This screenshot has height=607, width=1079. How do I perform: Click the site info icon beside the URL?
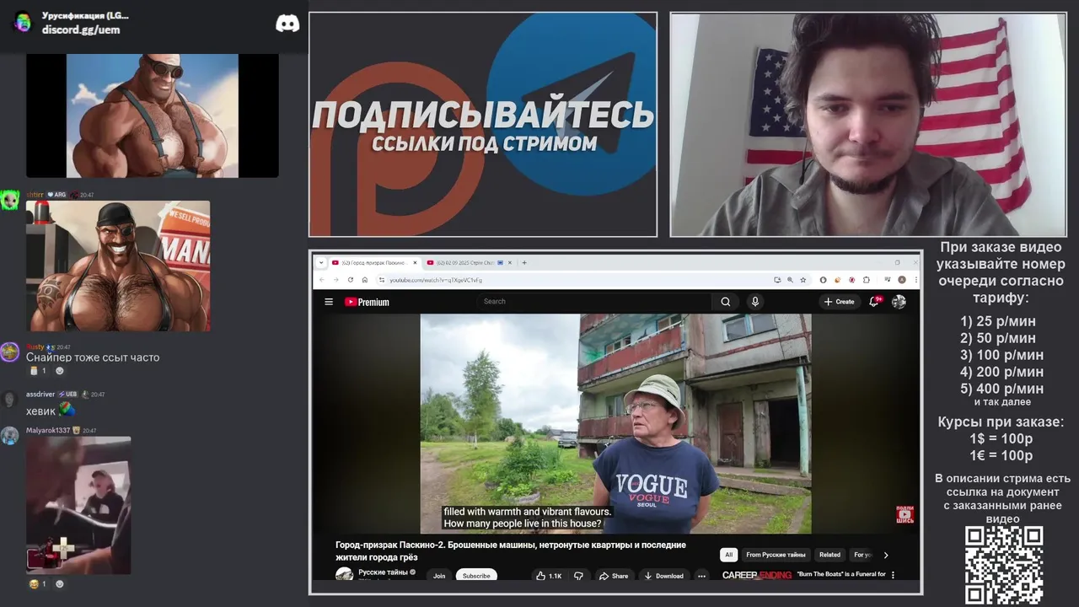(381, 280)
